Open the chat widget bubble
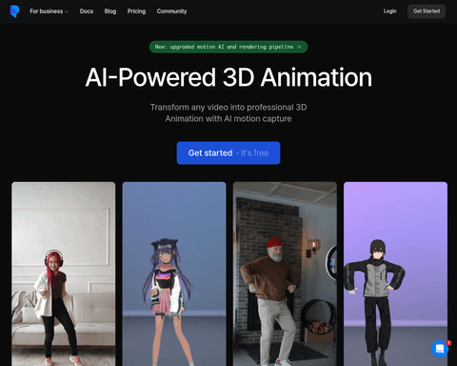This screenshot has height=366, width=457. coord(440,349)
